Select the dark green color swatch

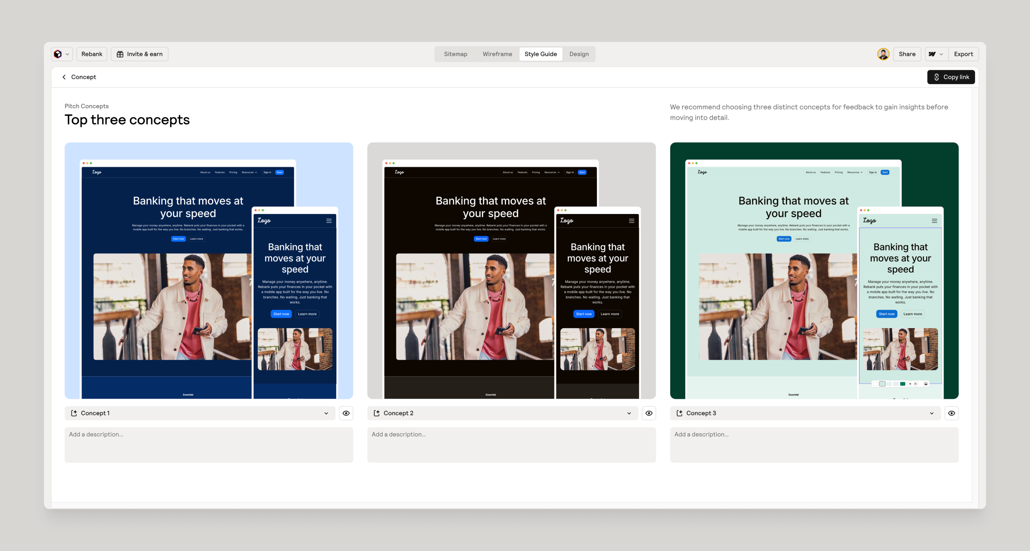903,384
